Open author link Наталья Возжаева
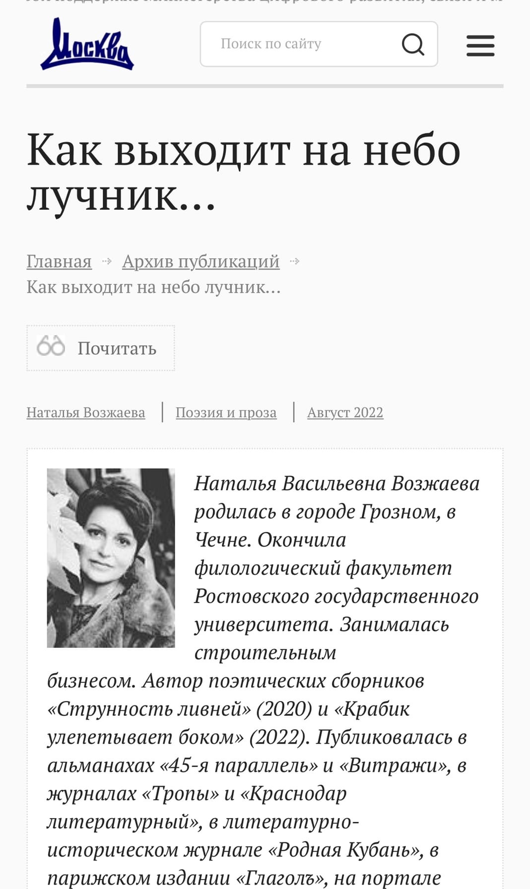The height and width of the screenshot is (889, 530). point(86,412)
